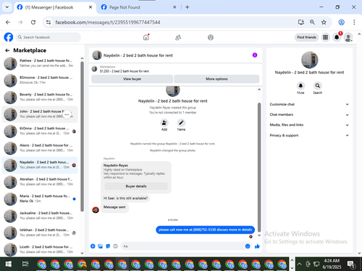This screenshot has height=271, width=362.
Task: Open Pakhee chat conversation
Action: click(40, 64)
